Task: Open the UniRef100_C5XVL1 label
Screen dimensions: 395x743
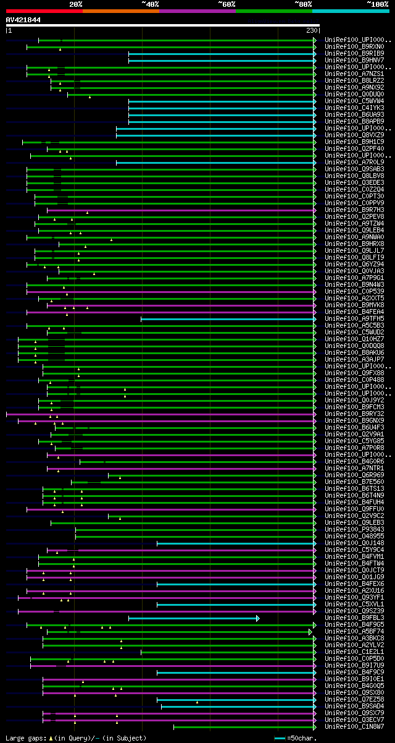Action: (355, 604)
